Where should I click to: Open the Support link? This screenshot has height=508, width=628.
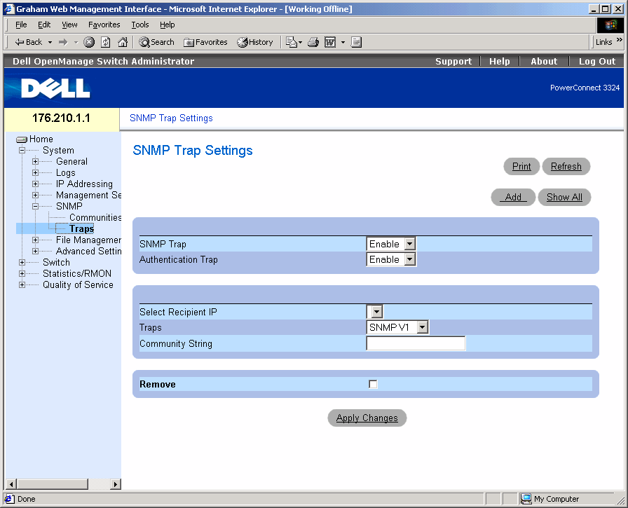(453, 61)
